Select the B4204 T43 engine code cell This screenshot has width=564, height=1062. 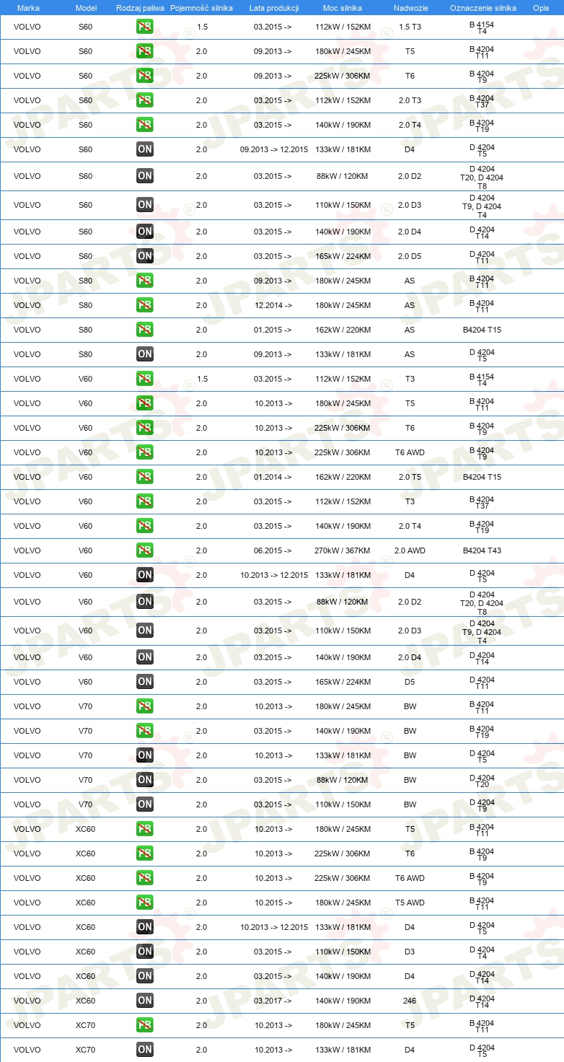483,550
